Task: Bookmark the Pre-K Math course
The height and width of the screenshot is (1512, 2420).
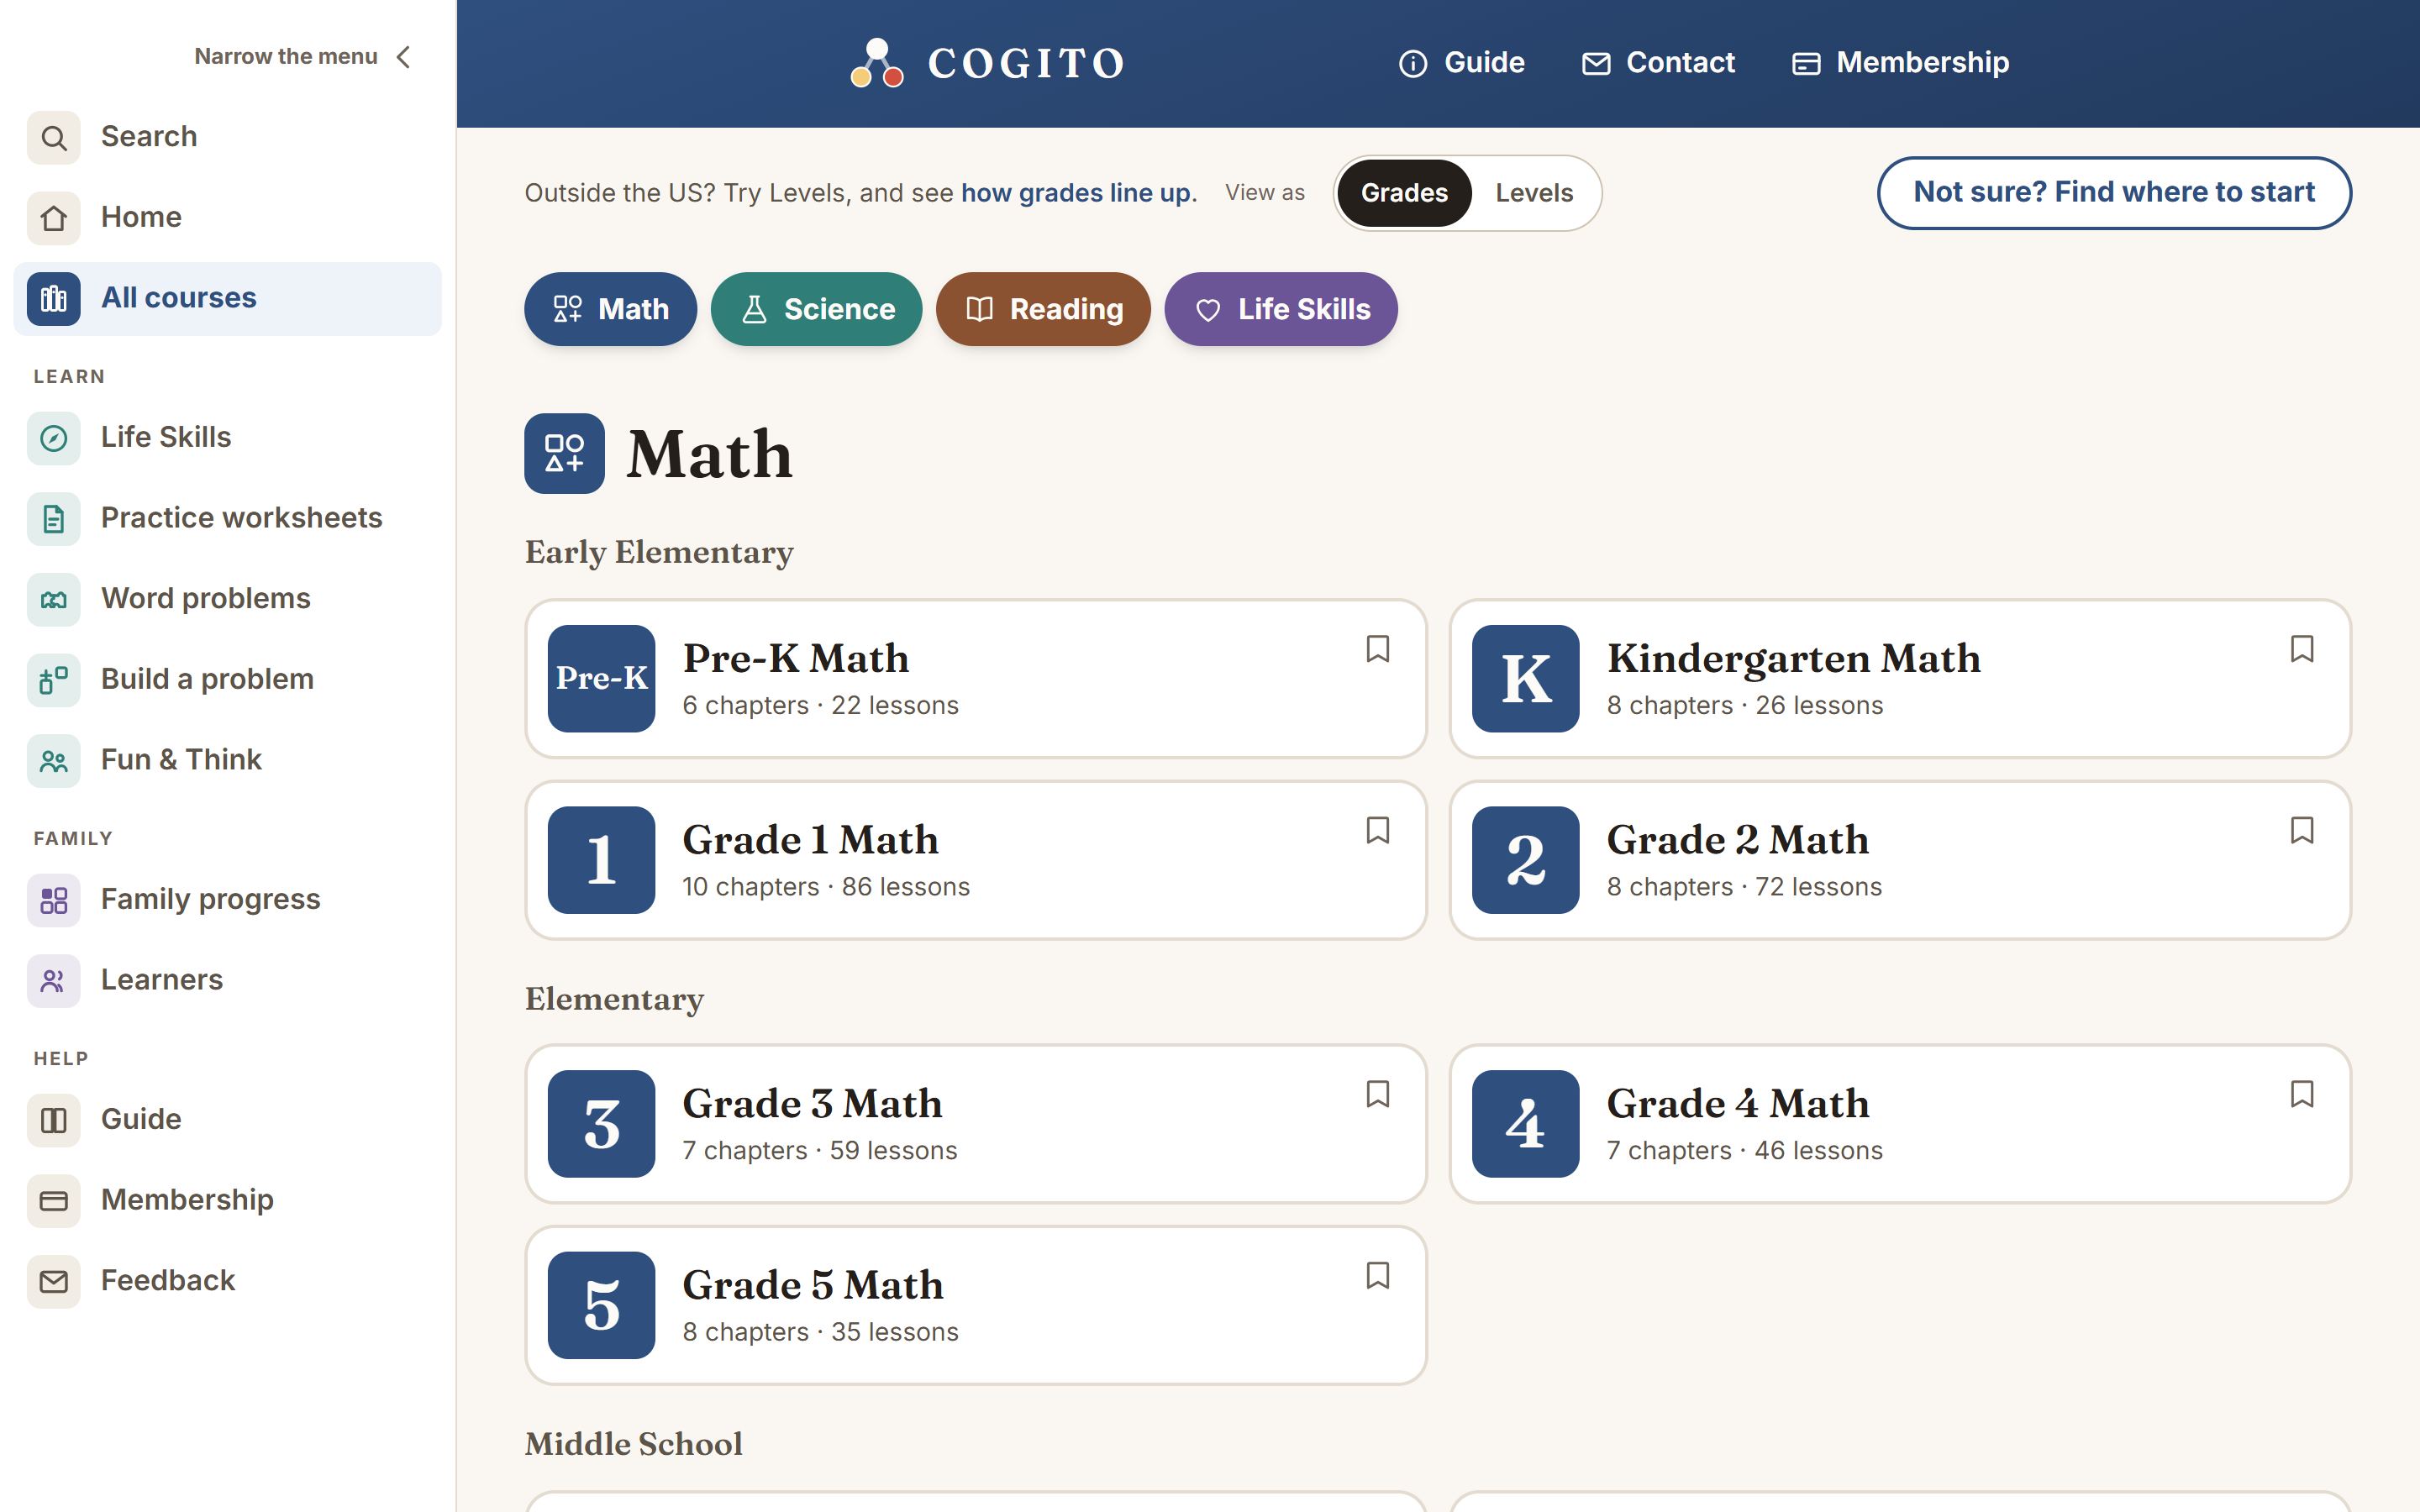Action: (x=1377, y=649)
